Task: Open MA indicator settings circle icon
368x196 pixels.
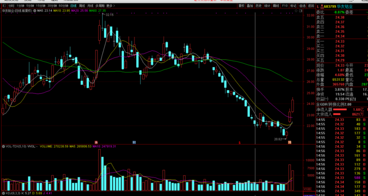Action: coord(35,11)
